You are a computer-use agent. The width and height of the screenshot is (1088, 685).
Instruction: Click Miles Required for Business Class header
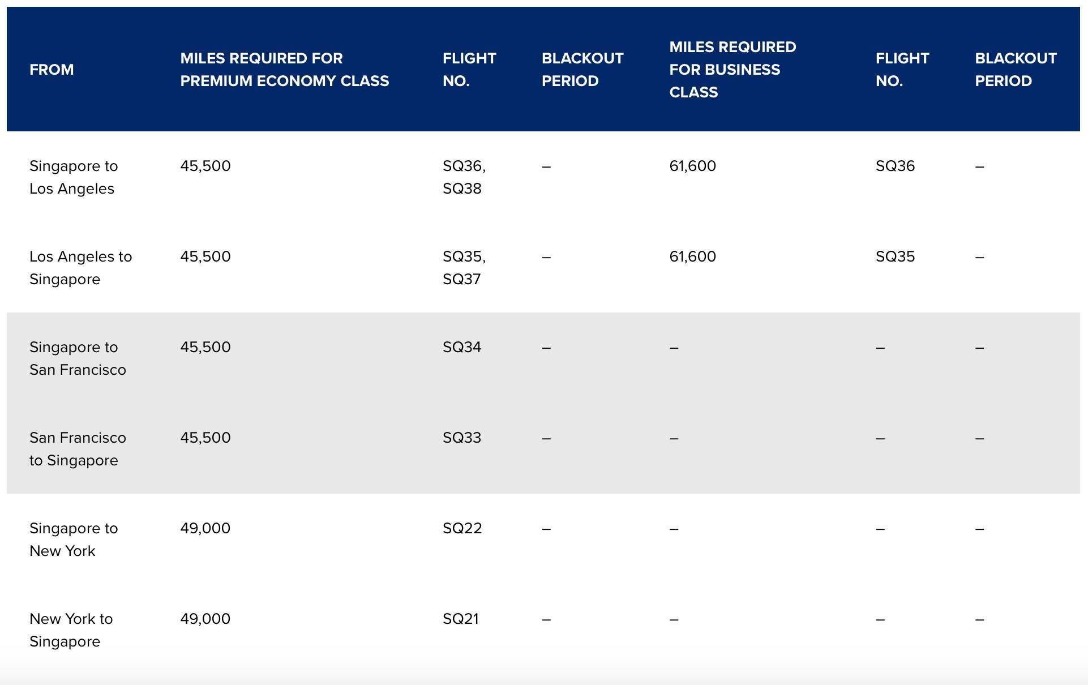(733, 70)
